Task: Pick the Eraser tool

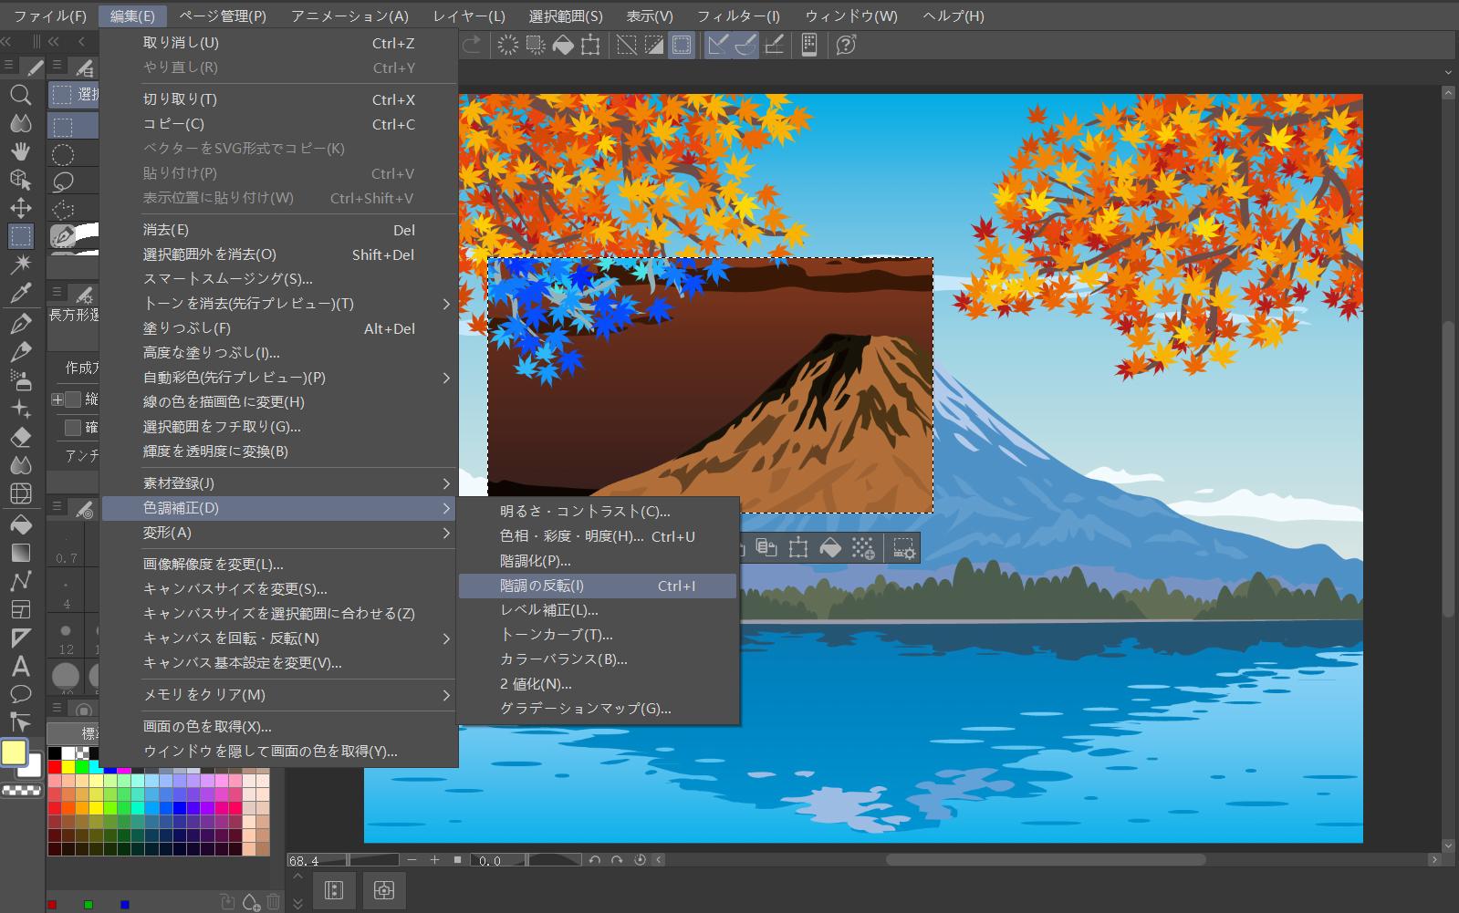Action: coord(20,437)
